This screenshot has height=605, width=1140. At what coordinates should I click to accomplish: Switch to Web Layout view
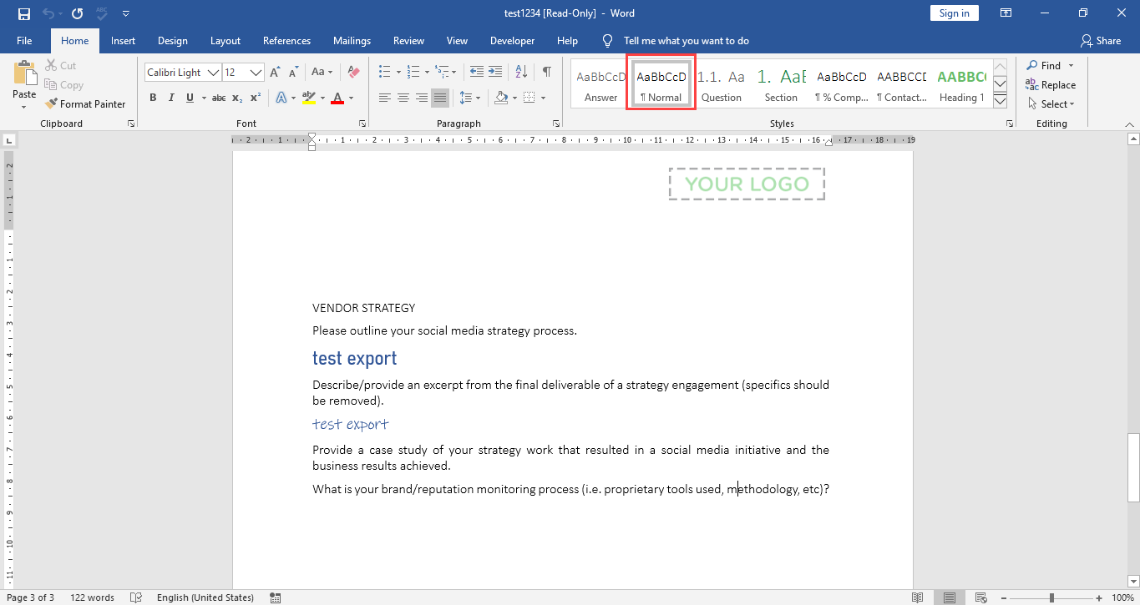coord(980,597)
